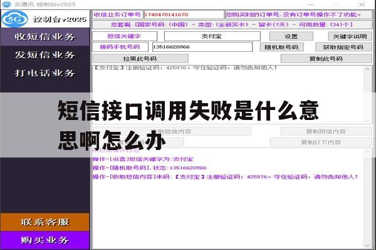This screenshot has width=376, height=250.
Task: Click up arrow of log panel scrollbar
Action: pyautogui.click(x=367, y=152)
